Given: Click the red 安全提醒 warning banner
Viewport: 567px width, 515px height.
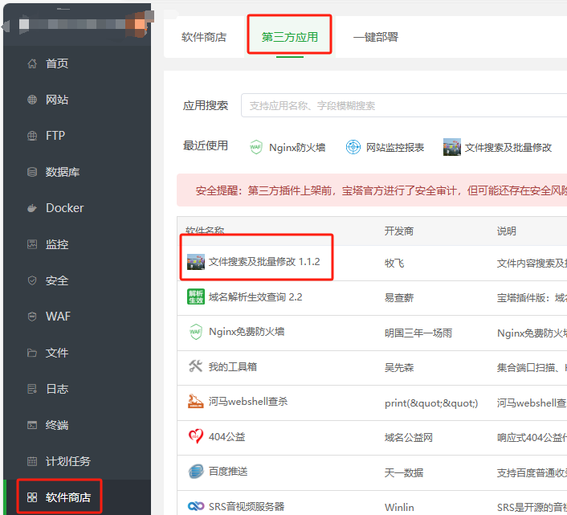Looking at the screenshot, I should (372, 190).
